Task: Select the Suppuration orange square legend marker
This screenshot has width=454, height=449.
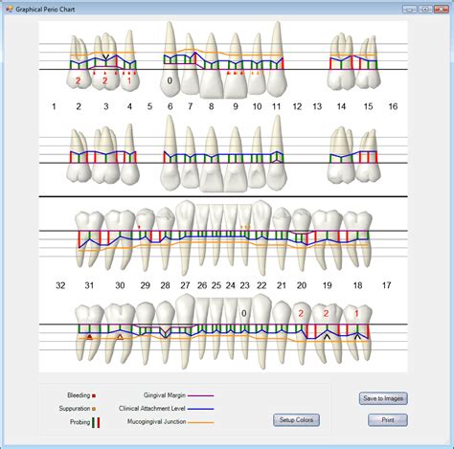Action: 94,409
